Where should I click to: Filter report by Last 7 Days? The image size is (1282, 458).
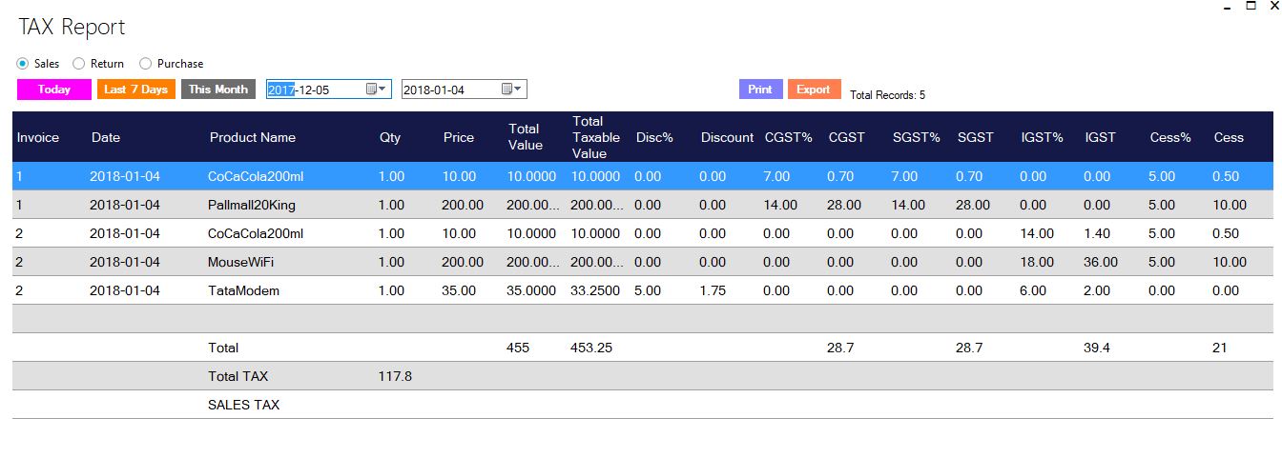click(135, 90)
